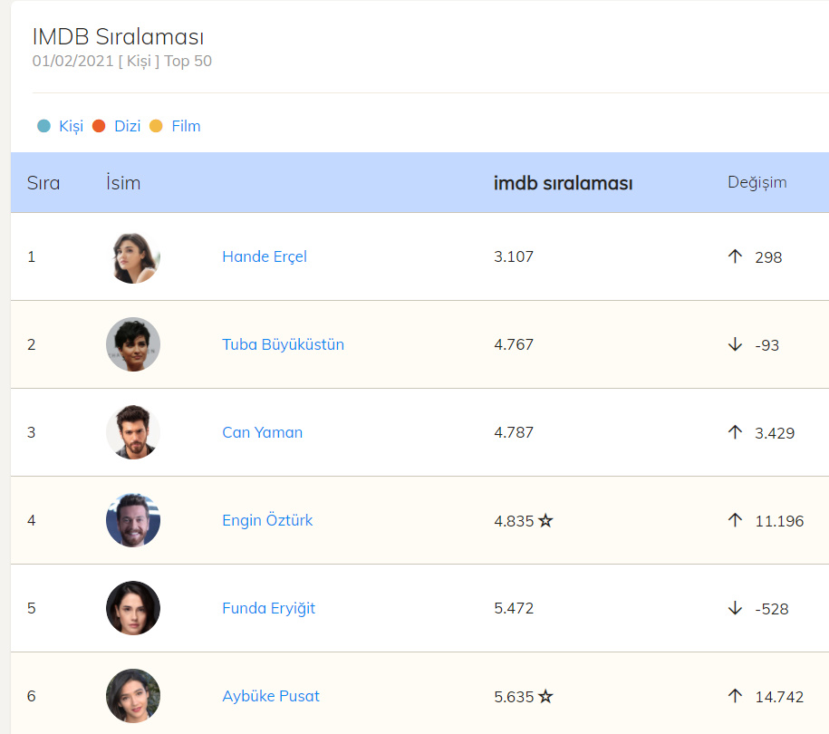Click the star icon beside Engin Öztürk's ranking
This screenshot has width=829, height=734.
pyautogui.click(x=545, y=521)
